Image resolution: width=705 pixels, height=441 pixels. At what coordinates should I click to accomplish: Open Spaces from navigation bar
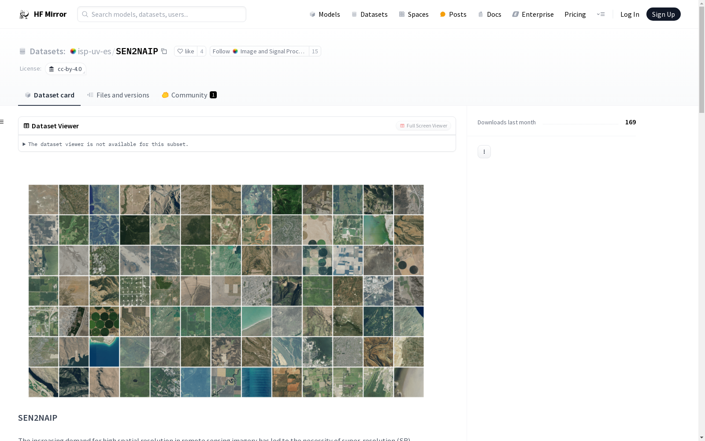click(413, 15)
